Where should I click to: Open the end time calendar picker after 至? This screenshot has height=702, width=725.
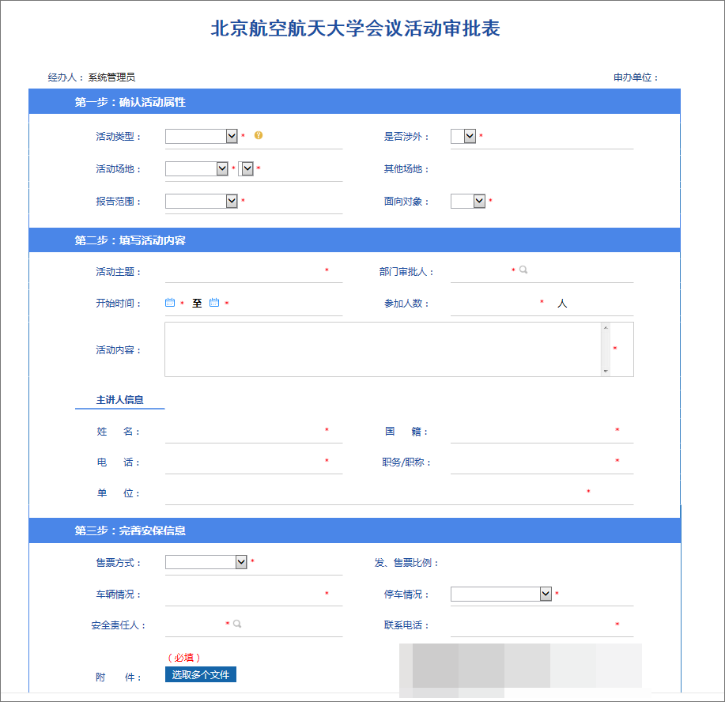pyautogui.click(x=214, y=303)
